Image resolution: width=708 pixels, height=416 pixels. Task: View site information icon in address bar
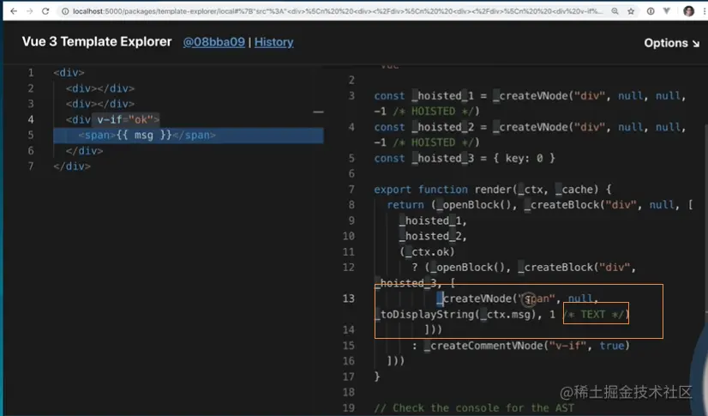tap(65, 11)
